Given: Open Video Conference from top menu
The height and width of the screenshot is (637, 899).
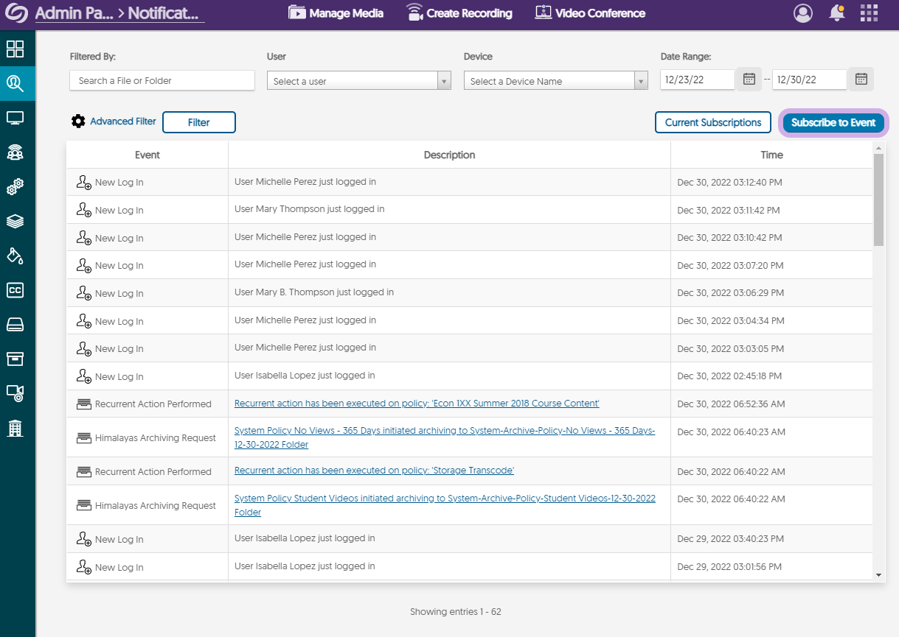Looking at the screenshot, I should pyautogui.click(x=590, y=13).
